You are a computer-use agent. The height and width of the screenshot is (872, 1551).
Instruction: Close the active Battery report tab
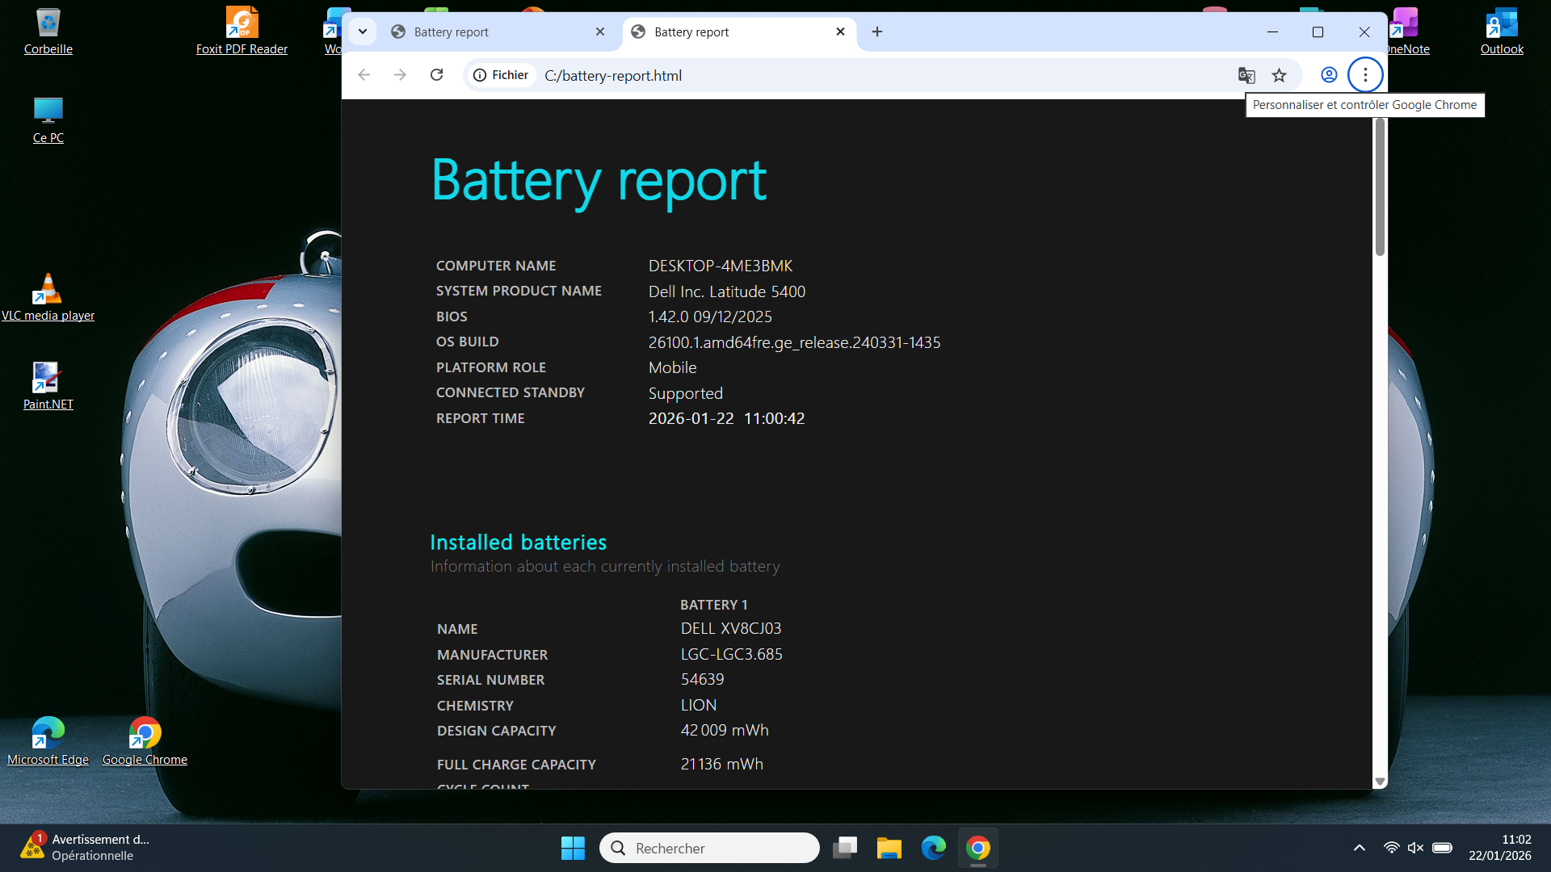coord(840,31)
